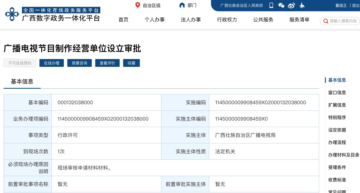Click the 收藏 button

pyautogui.click(x=131, y=63)
